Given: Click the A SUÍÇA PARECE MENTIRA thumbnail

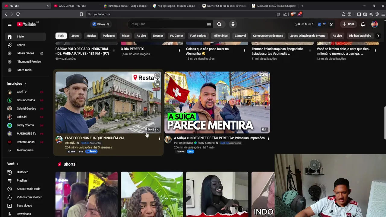Looking at the screenshot, I should click(217, 102).
